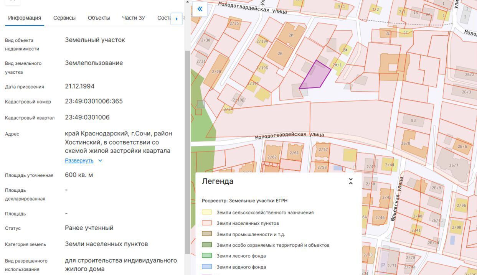
Task: Click building 2/28 on the map
Action: click(x=216, y=71)
